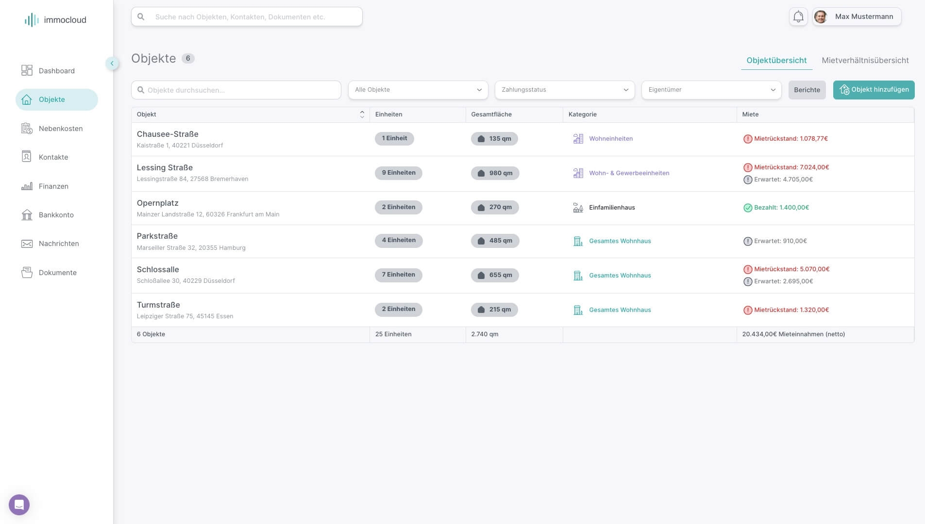The image size is (925, 524).
Task: Click the Berichte button
Action: point(807,90)
